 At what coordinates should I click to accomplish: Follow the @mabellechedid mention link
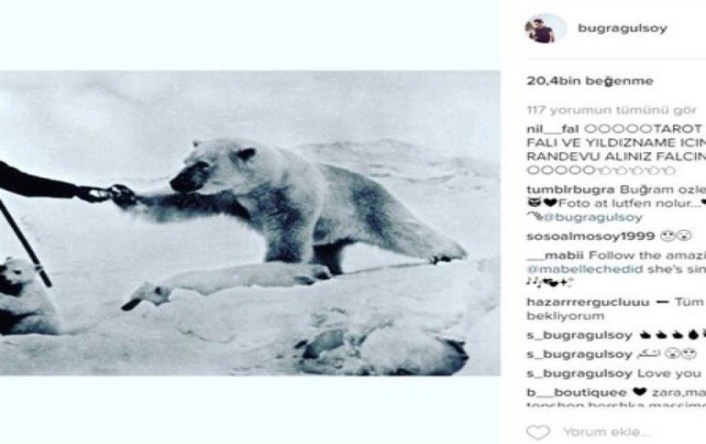coord(569,270)
